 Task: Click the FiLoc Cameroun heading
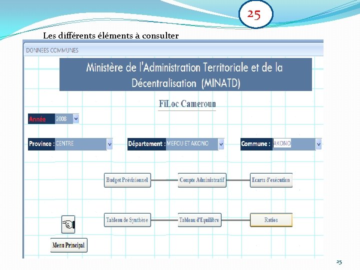(187, 104)
